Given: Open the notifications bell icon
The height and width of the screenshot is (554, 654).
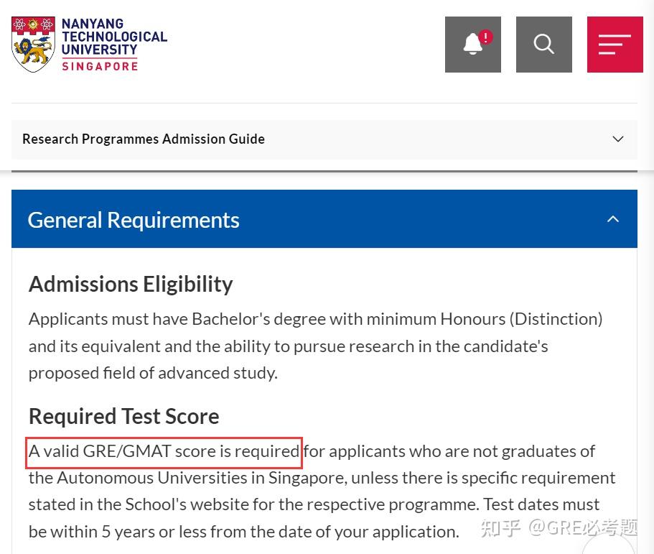Looking at the screenshot, I should [x=472, y=45].
